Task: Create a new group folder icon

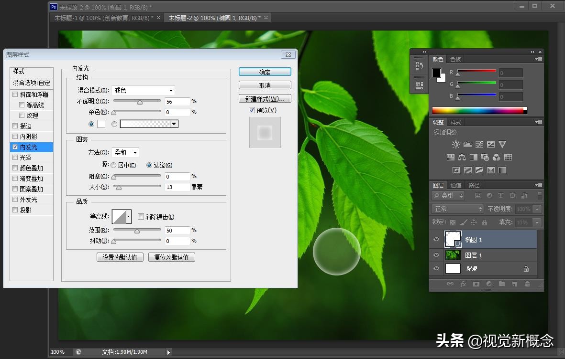Action: 501,284
